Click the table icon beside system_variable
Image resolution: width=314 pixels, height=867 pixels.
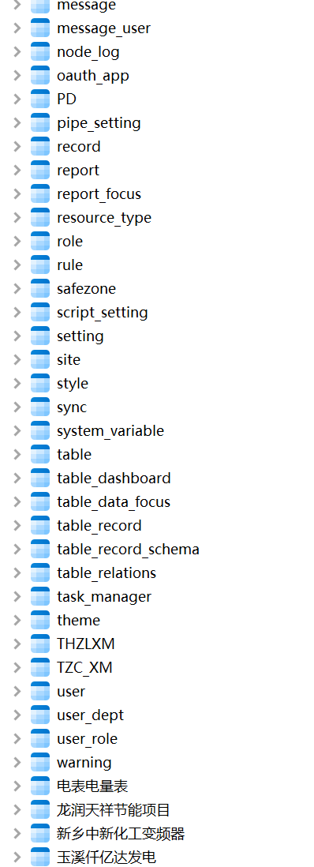40,430
